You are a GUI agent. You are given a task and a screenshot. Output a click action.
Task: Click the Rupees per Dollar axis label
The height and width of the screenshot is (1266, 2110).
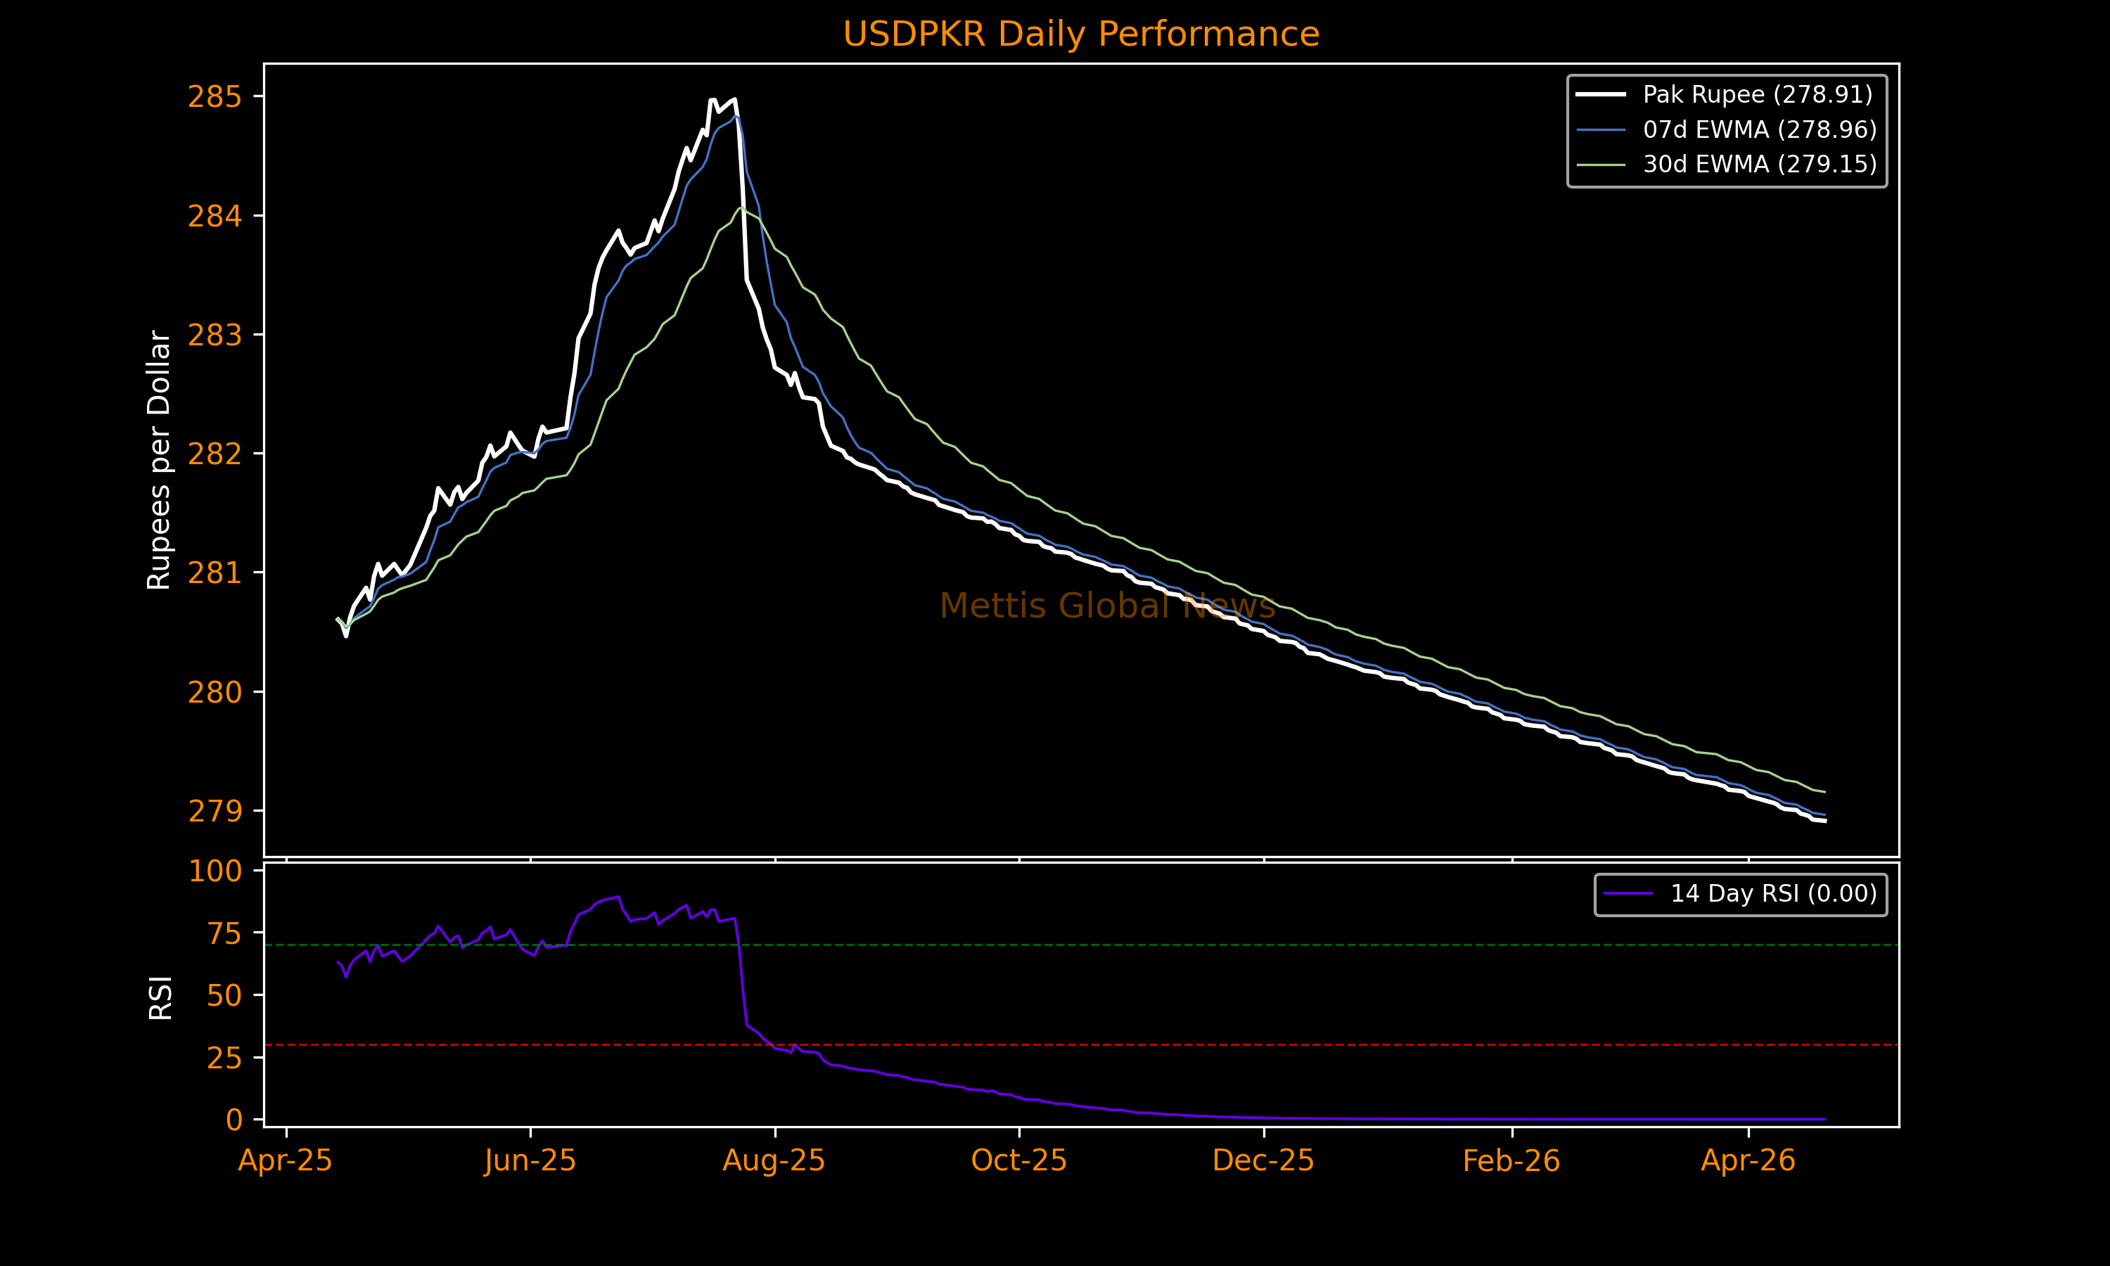click(x=160, y=460)
